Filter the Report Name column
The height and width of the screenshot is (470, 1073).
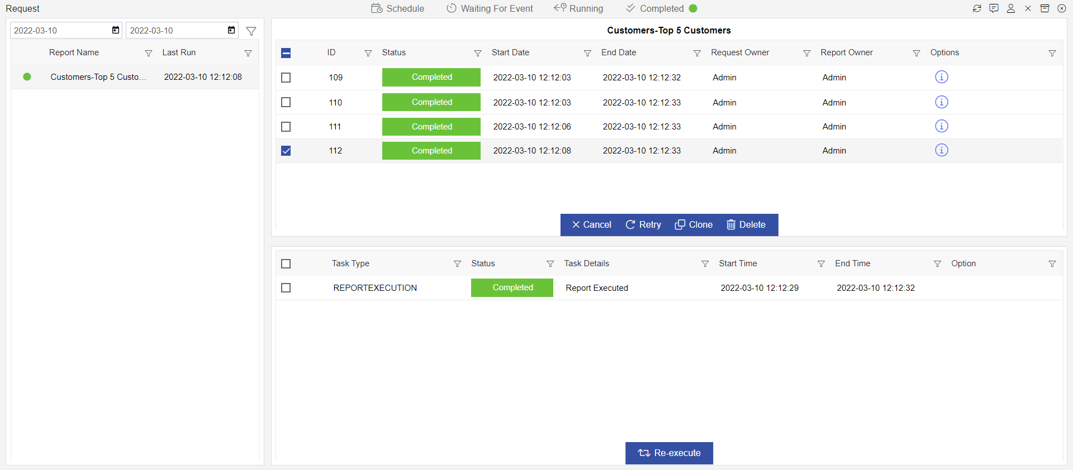click(x=149, y=53)
